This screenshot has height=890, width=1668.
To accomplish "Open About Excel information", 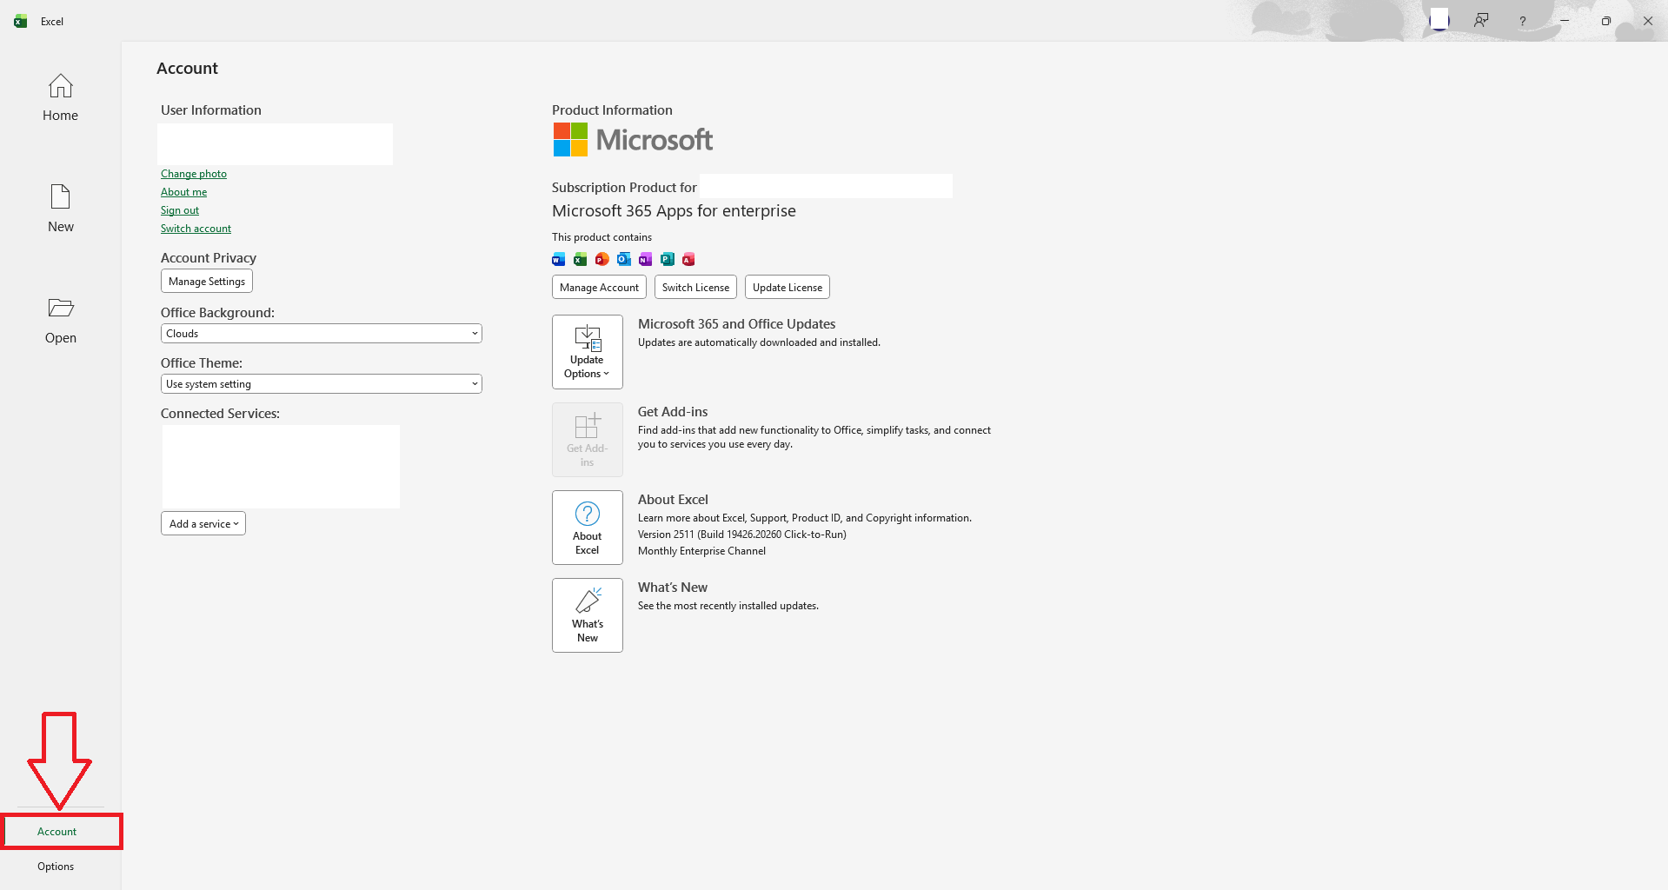I will (588, 528).
